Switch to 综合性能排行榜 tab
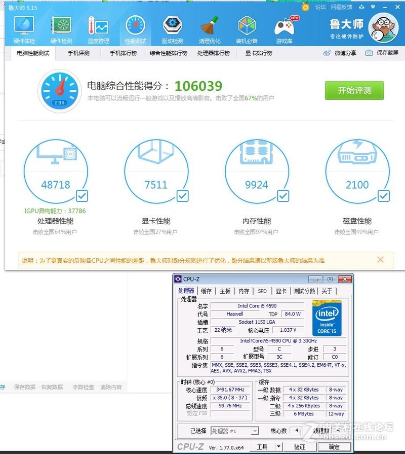 coord(169,53)
